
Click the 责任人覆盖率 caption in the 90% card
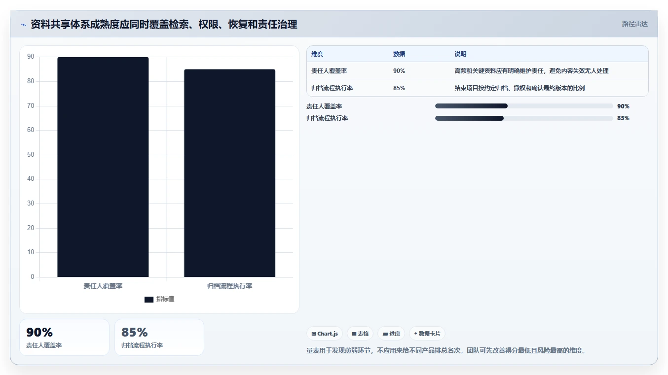[x=44, y=345]
